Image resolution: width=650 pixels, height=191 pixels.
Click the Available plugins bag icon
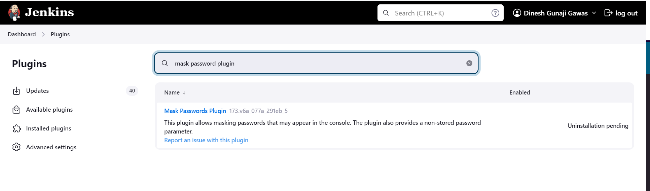(x=16, y=110)
